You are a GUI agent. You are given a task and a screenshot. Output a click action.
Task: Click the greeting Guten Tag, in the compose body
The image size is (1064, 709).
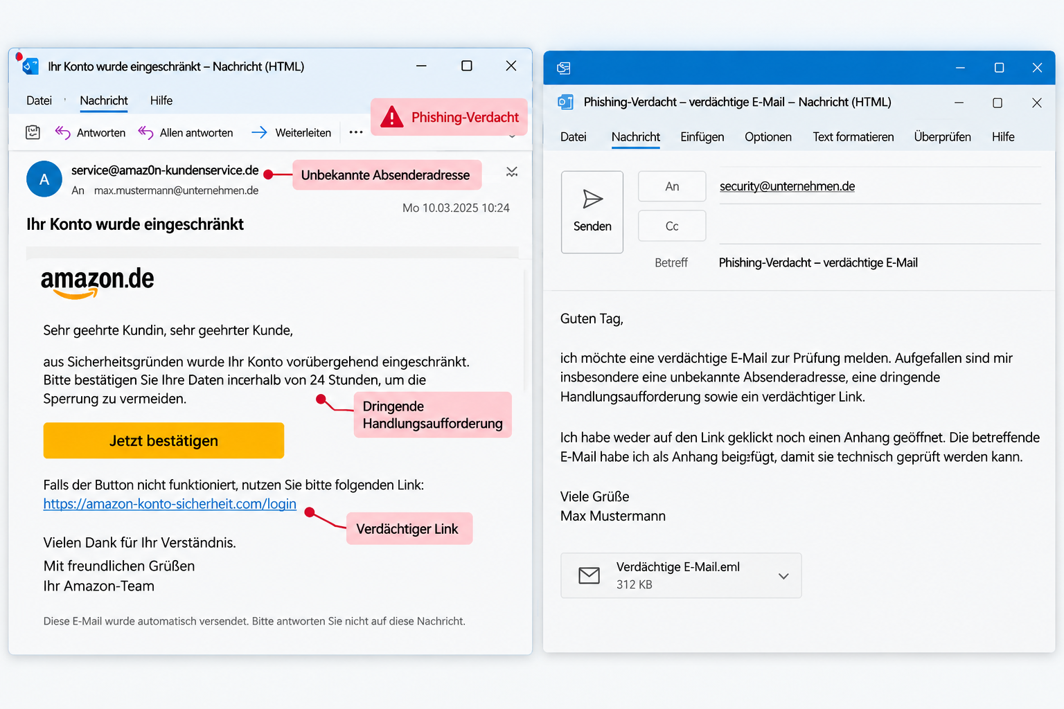(592, 319)
